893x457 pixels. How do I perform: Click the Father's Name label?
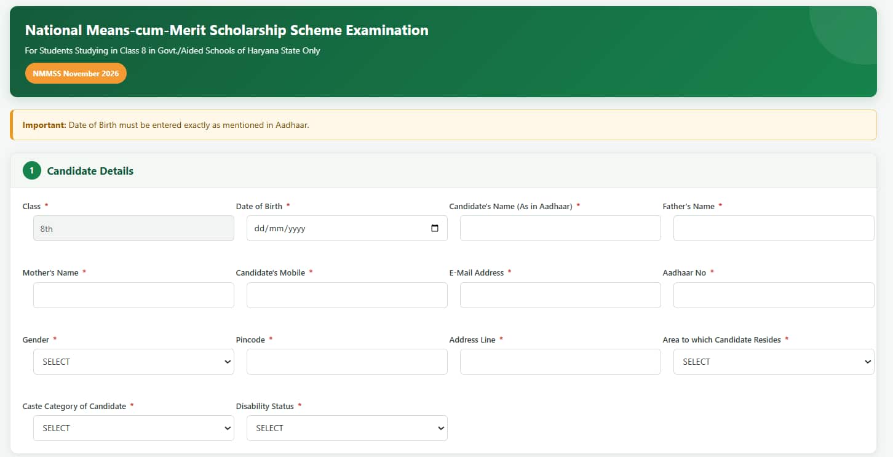point(689,206)
